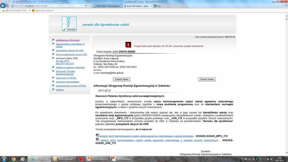This screenshot has width=288, height=162.
Task: Click the network tray icon with red X
Action: click(268, 159)
